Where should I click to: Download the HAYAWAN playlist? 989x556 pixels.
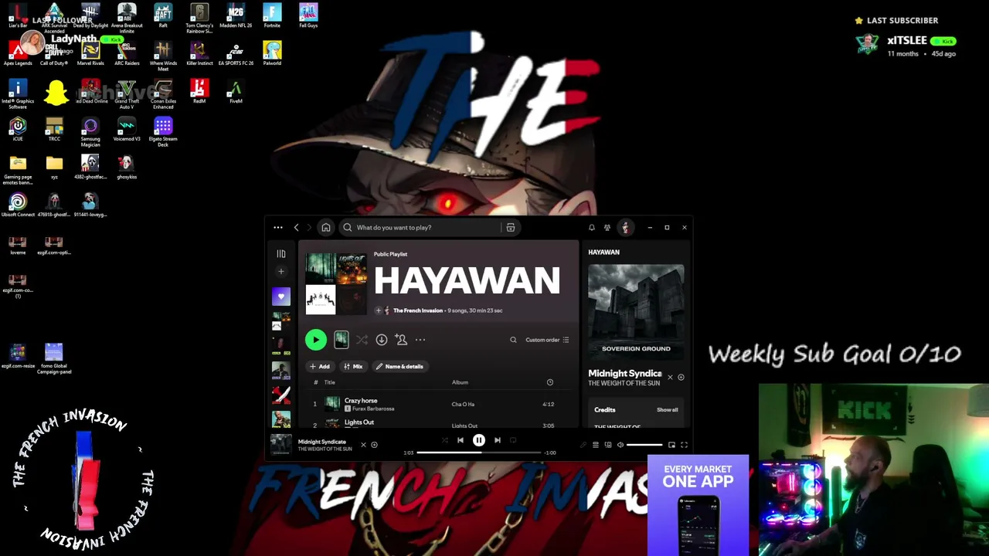(x=382, y=340)
